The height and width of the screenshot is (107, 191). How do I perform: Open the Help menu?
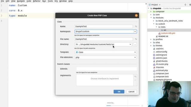(70, 1)
